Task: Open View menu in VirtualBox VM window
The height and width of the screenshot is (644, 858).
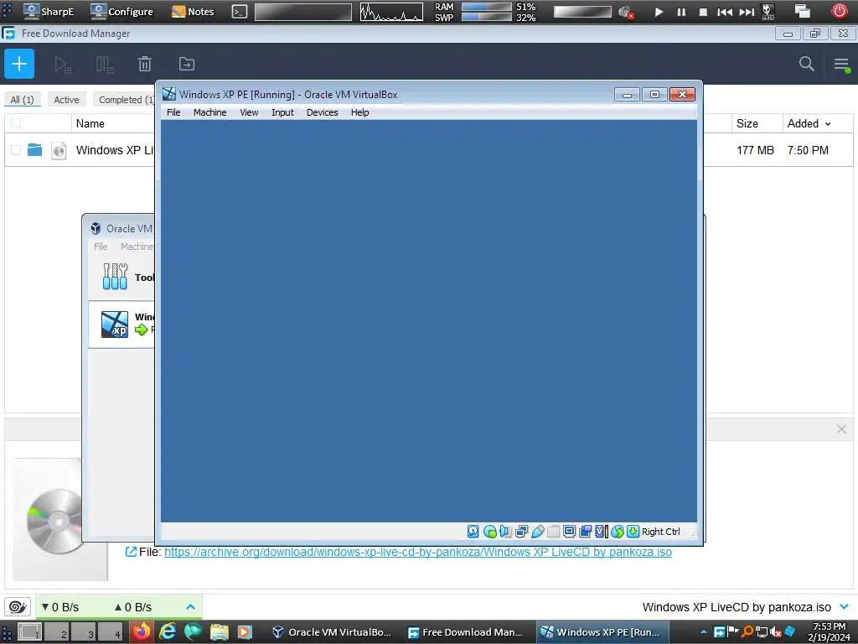Action: coord(249,112)
